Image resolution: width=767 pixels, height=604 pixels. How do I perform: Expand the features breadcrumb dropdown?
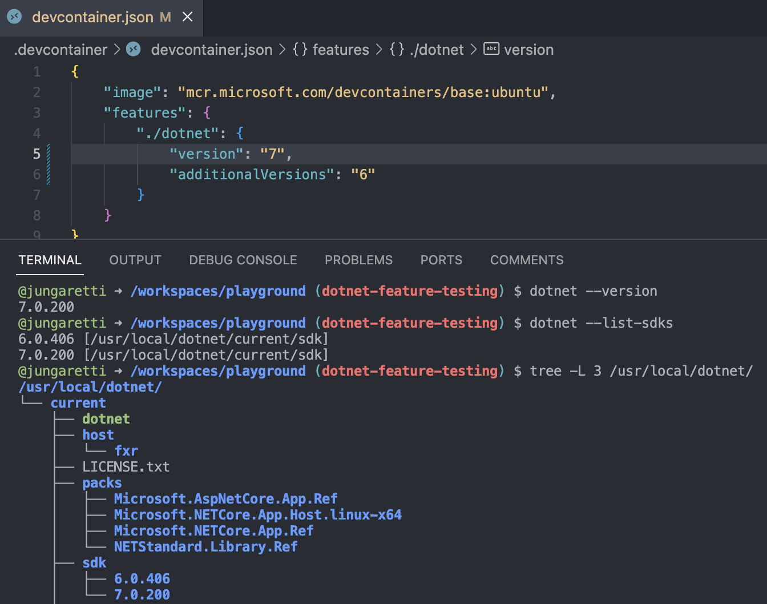[x=341, y=49]
